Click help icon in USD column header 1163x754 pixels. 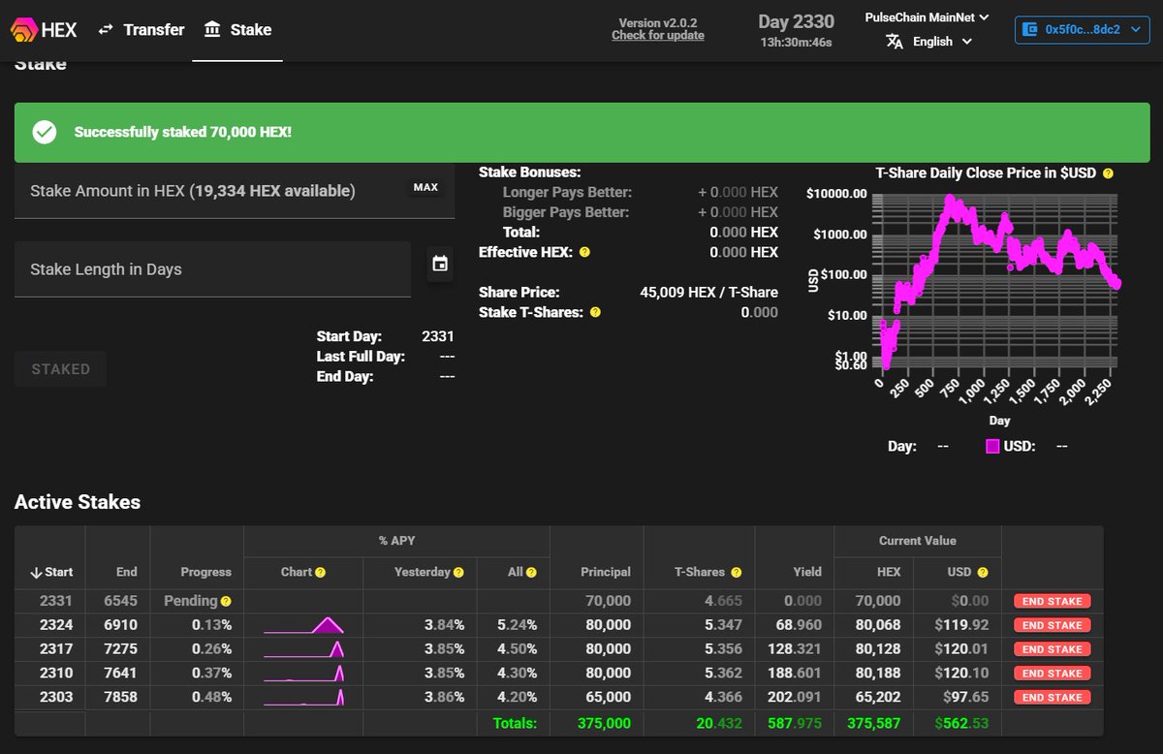click(x=982, y=572)
